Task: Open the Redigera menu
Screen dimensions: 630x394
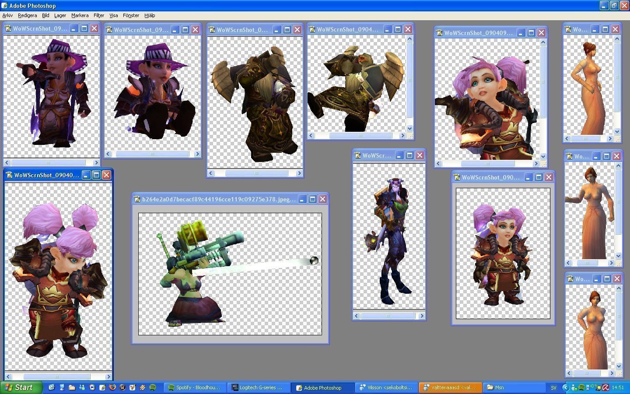Action: [x=27, y=15]
